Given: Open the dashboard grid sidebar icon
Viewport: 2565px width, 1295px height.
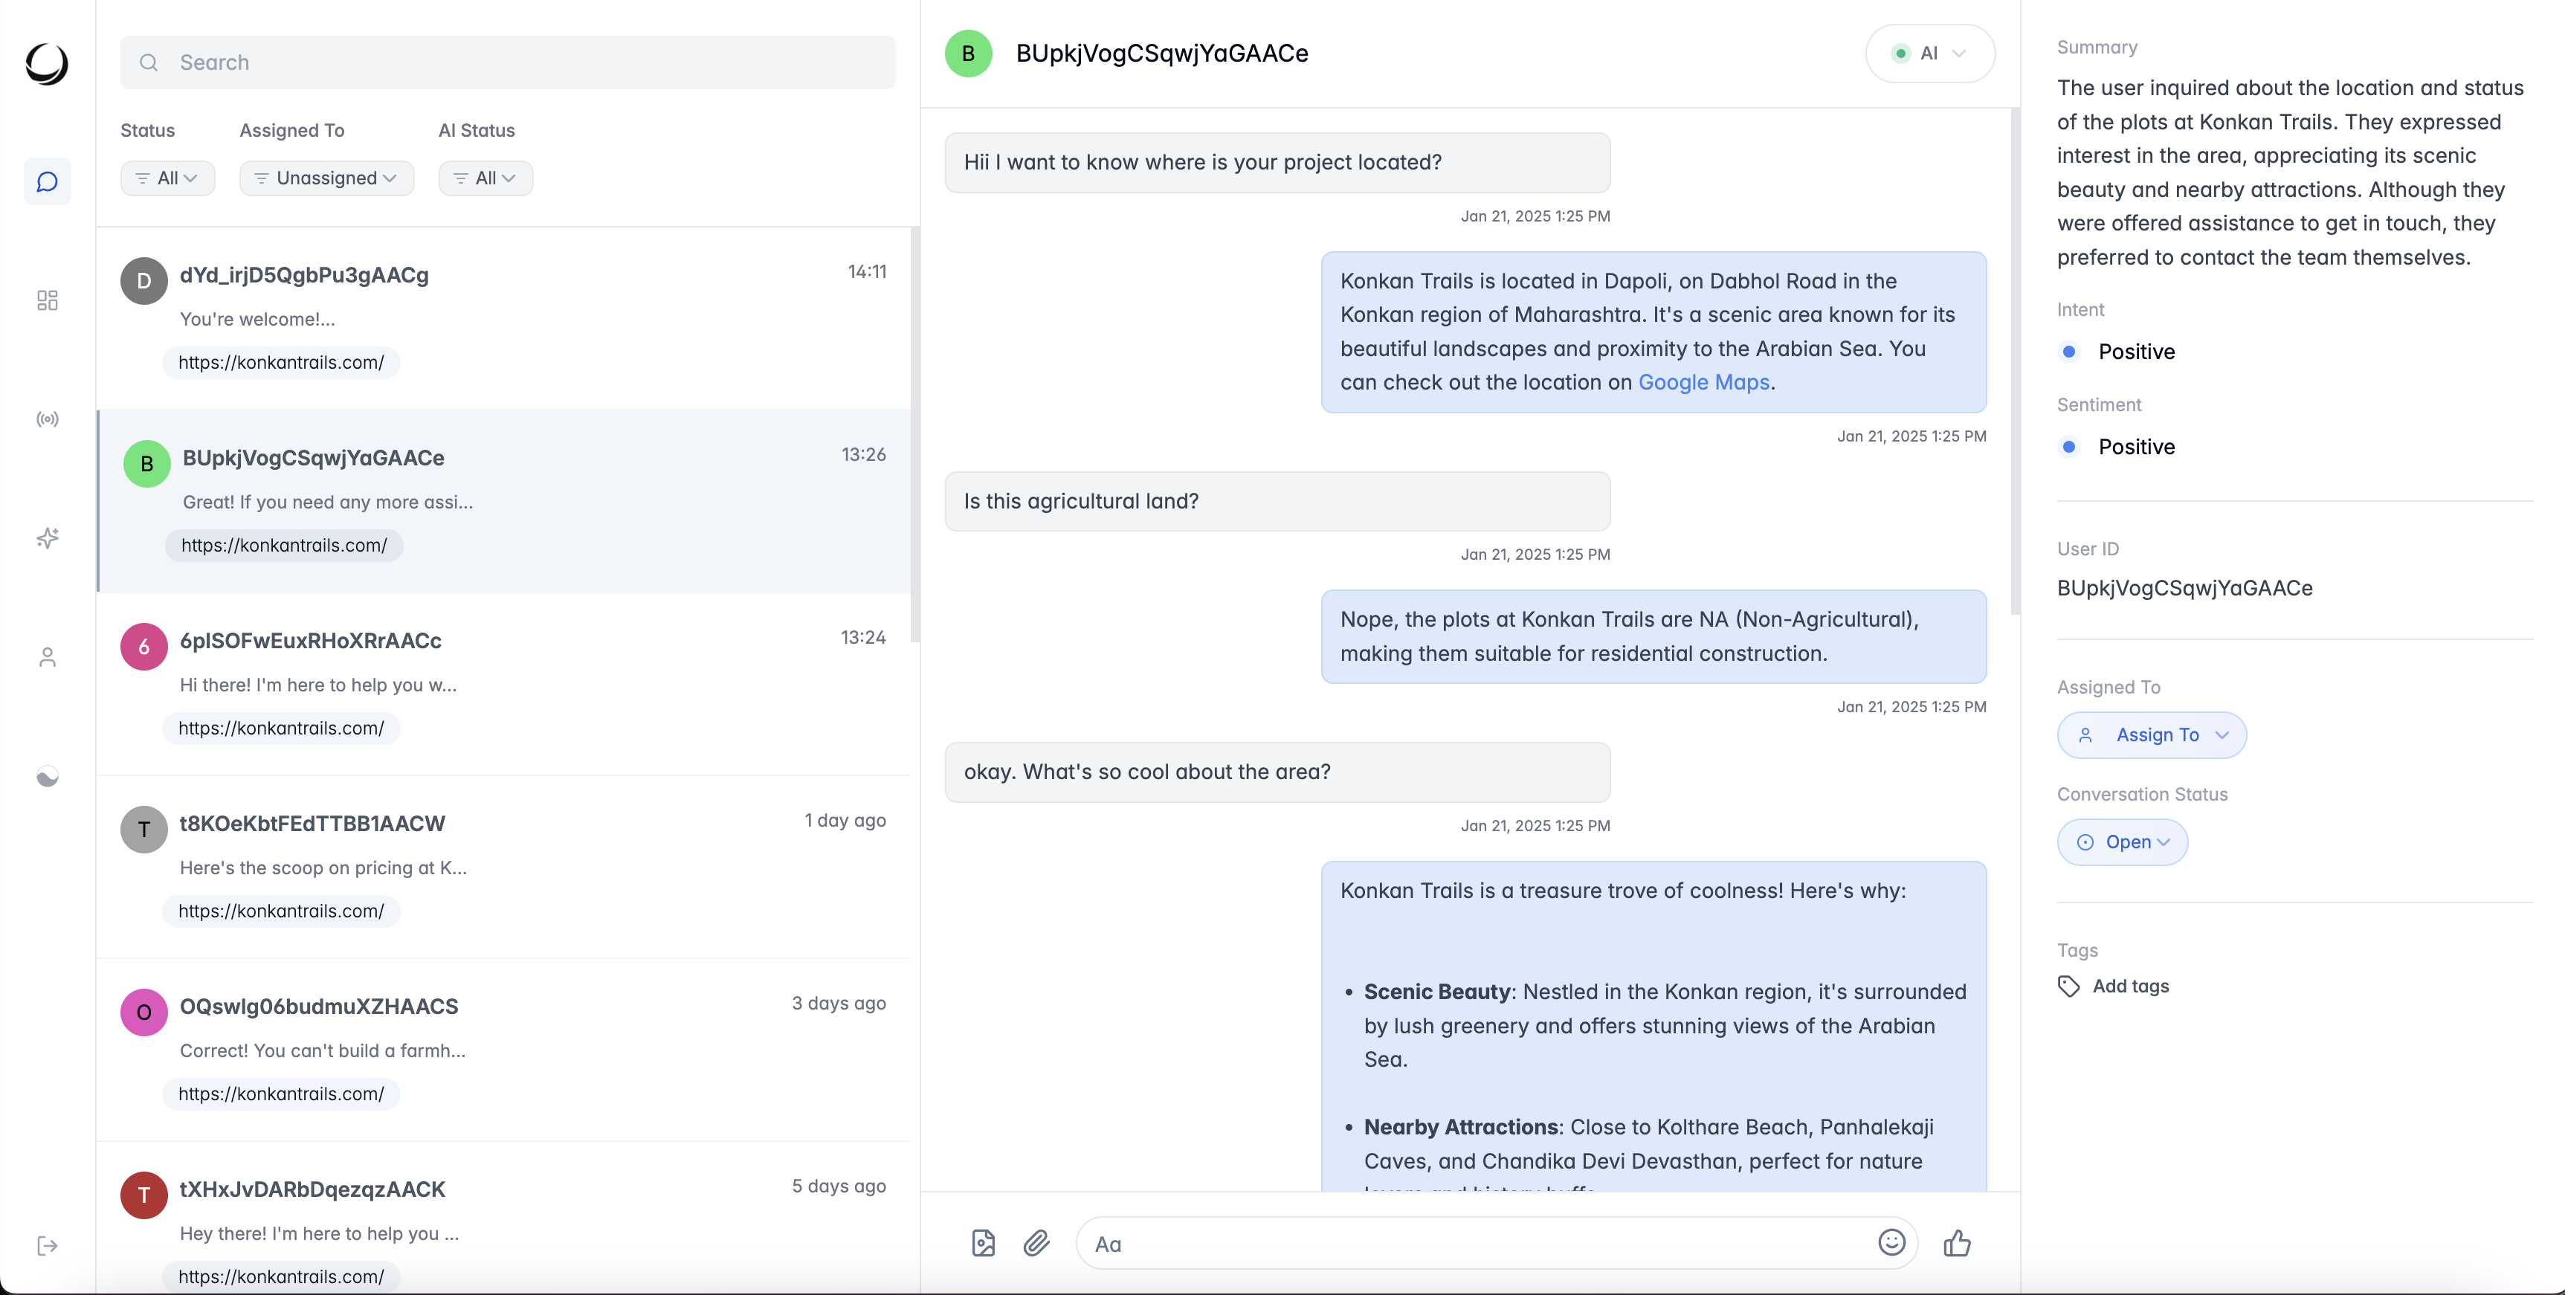Looking at the screenshot, I should pyautogui.click(x=47, y=300).
